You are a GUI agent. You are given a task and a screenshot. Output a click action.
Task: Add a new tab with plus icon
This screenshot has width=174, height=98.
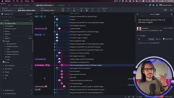(x=70, y=5)
